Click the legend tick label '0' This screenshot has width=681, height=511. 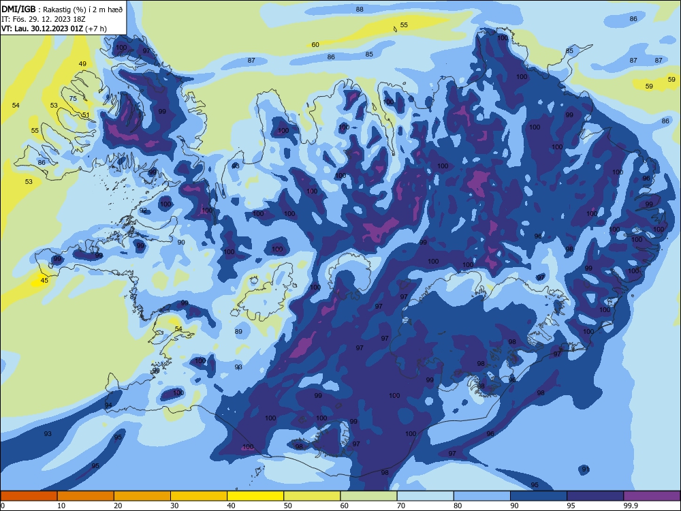pyautogui.click(x=3, y=506)
